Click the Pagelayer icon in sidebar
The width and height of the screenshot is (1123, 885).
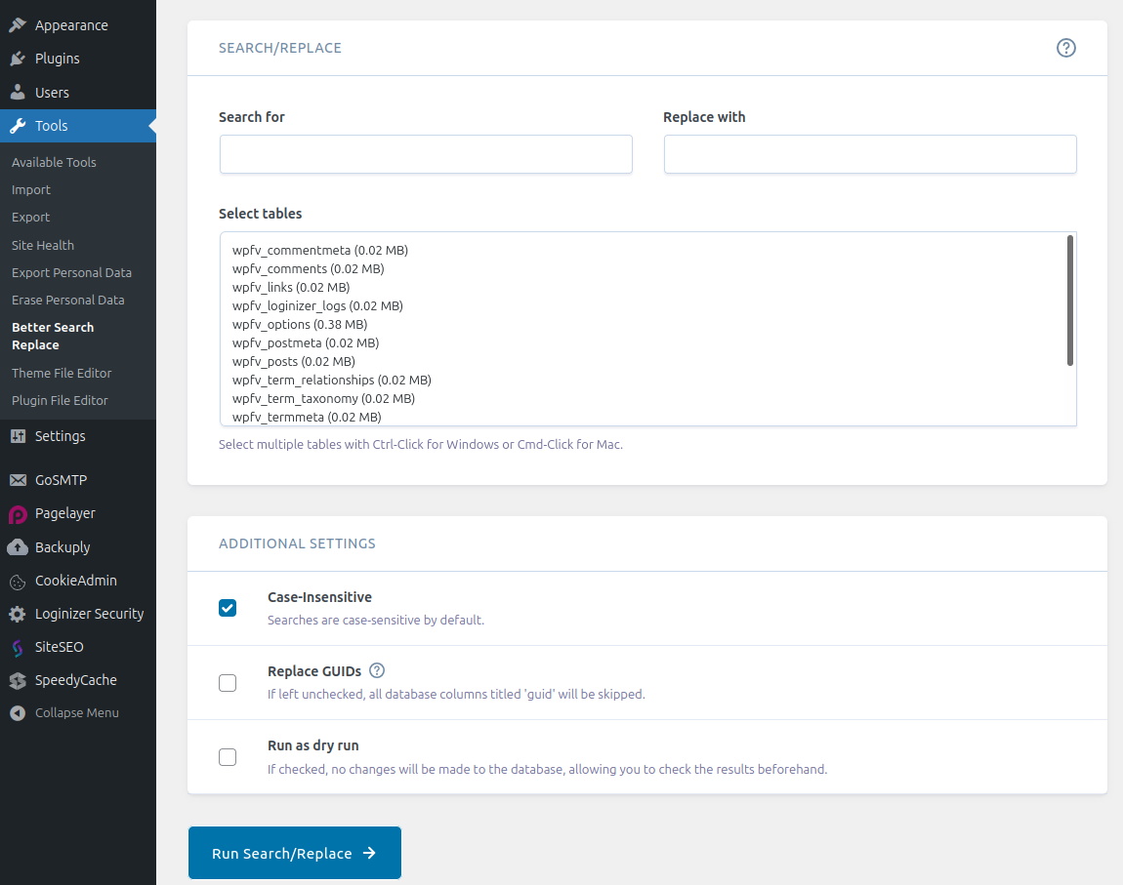[x=18, y=514]
